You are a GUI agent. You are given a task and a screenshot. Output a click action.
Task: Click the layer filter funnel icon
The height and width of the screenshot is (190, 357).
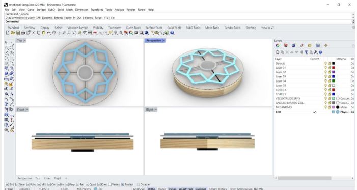point(307,52)
